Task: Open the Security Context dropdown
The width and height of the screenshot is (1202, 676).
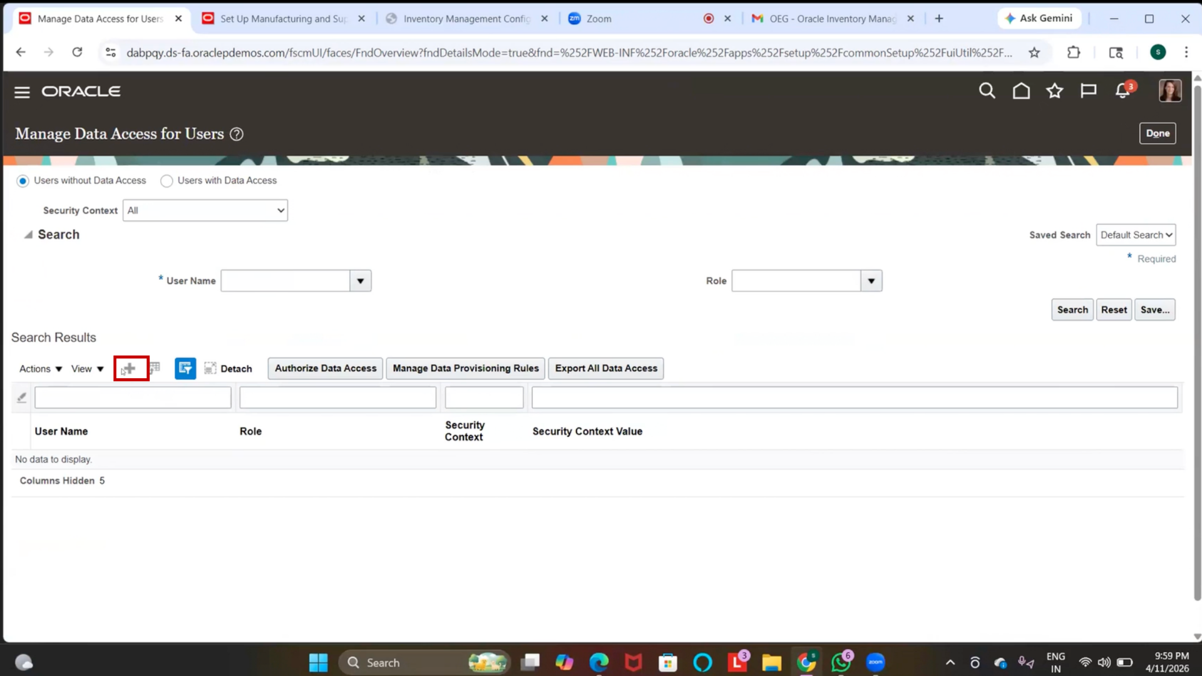Action: pos(205,210)
